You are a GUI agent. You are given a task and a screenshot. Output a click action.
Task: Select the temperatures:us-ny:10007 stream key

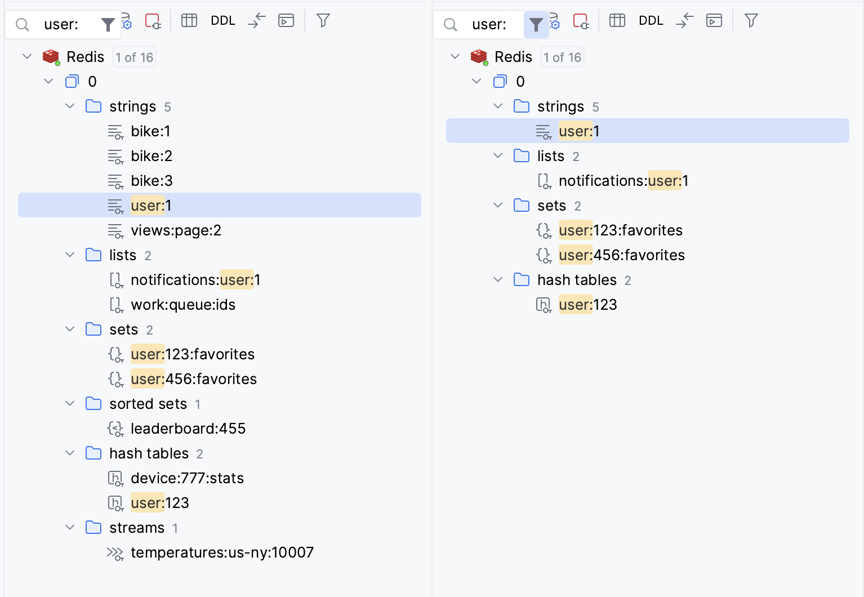coord(222,553)
